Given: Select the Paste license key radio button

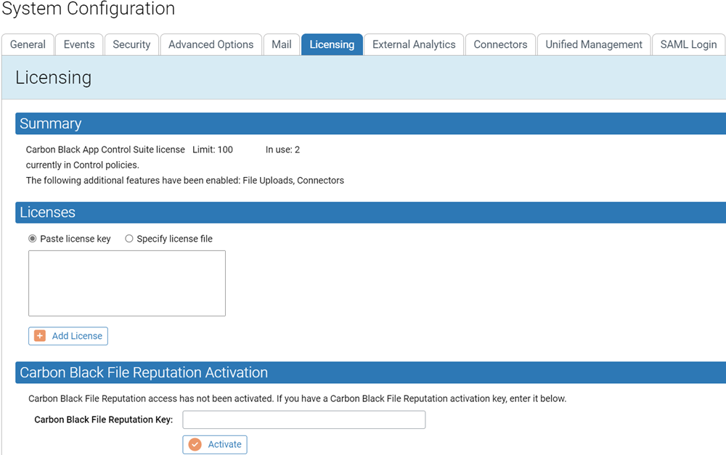Looking at the screenshot, I should pyautogui.click(x=33, y=239).
